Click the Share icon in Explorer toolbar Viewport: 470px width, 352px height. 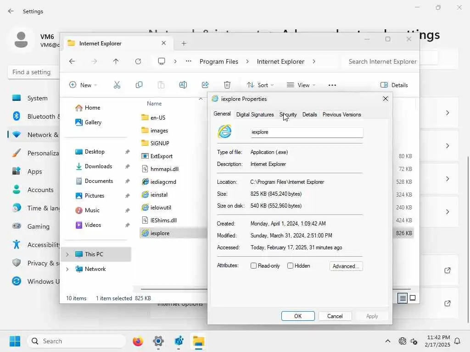click(x=205, y=85)
